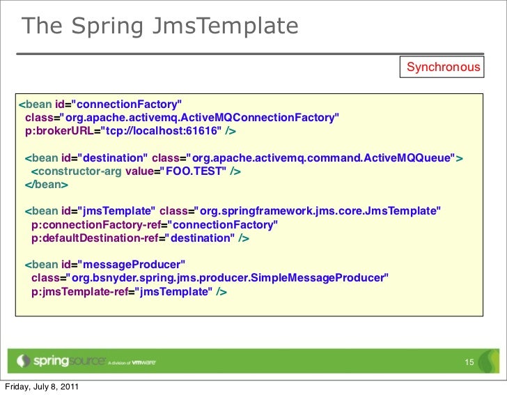Viewport: 507px width, 395px height.
Task: Click the slide number 15
Action: [469, 362]
